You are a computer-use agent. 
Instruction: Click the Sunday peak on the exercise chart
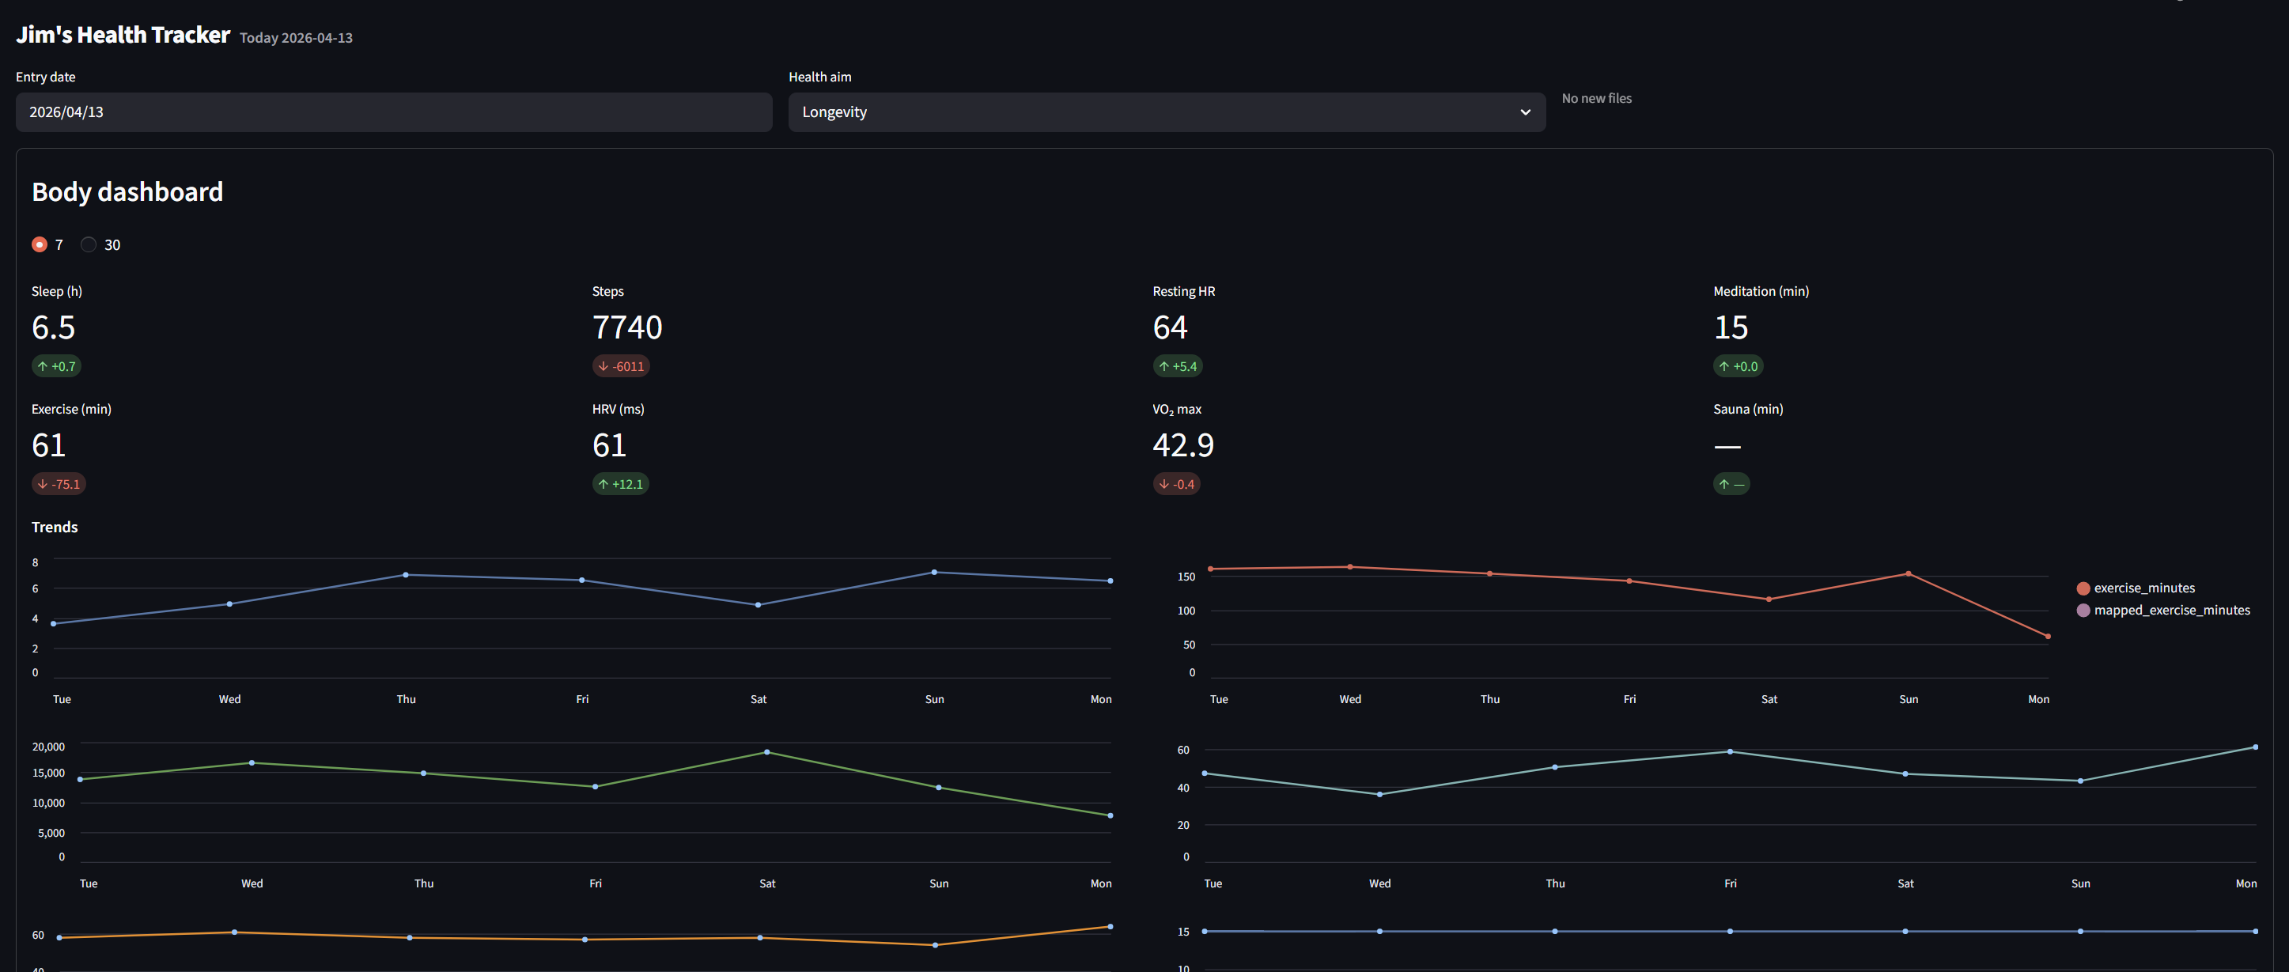(x=1909, y=574)
